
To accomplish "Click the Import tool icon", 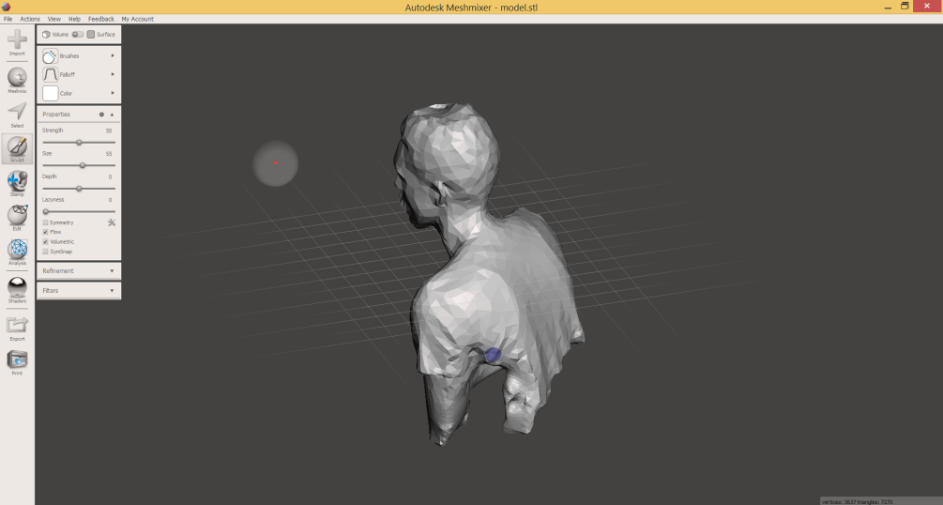I will pos(17,39).
